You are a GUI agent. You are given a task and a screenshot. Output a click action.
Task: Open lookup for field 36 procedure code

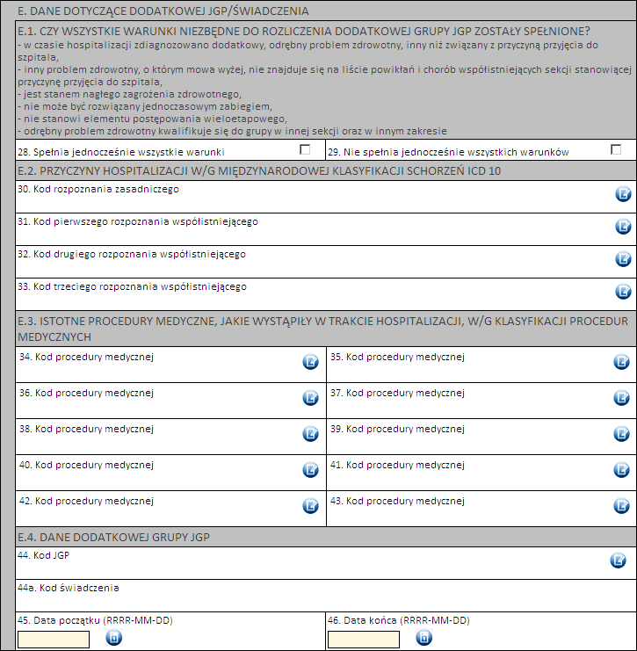(310, 398)
